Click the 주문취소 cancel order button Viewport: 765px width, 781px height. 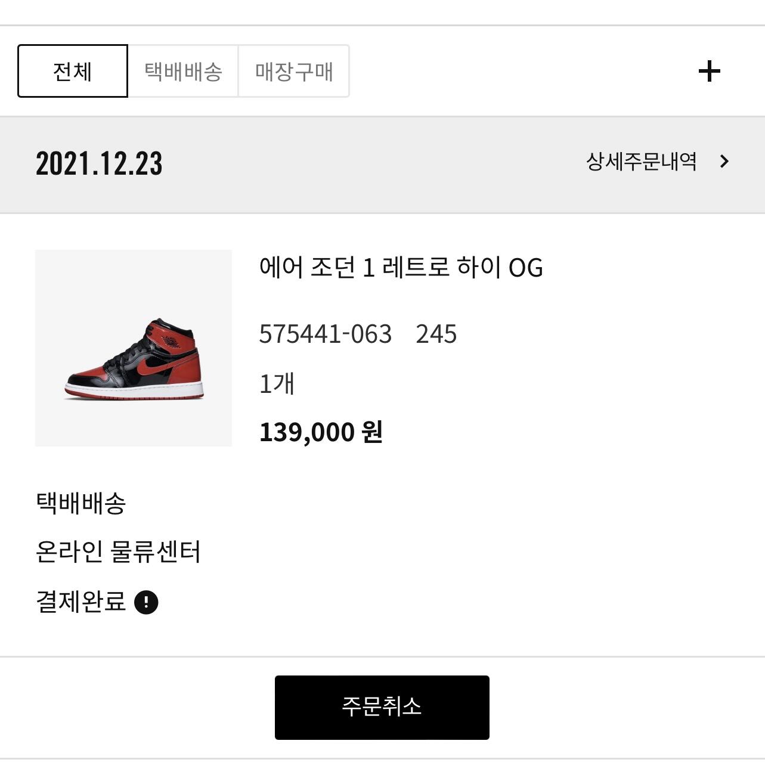pos(382,707)
